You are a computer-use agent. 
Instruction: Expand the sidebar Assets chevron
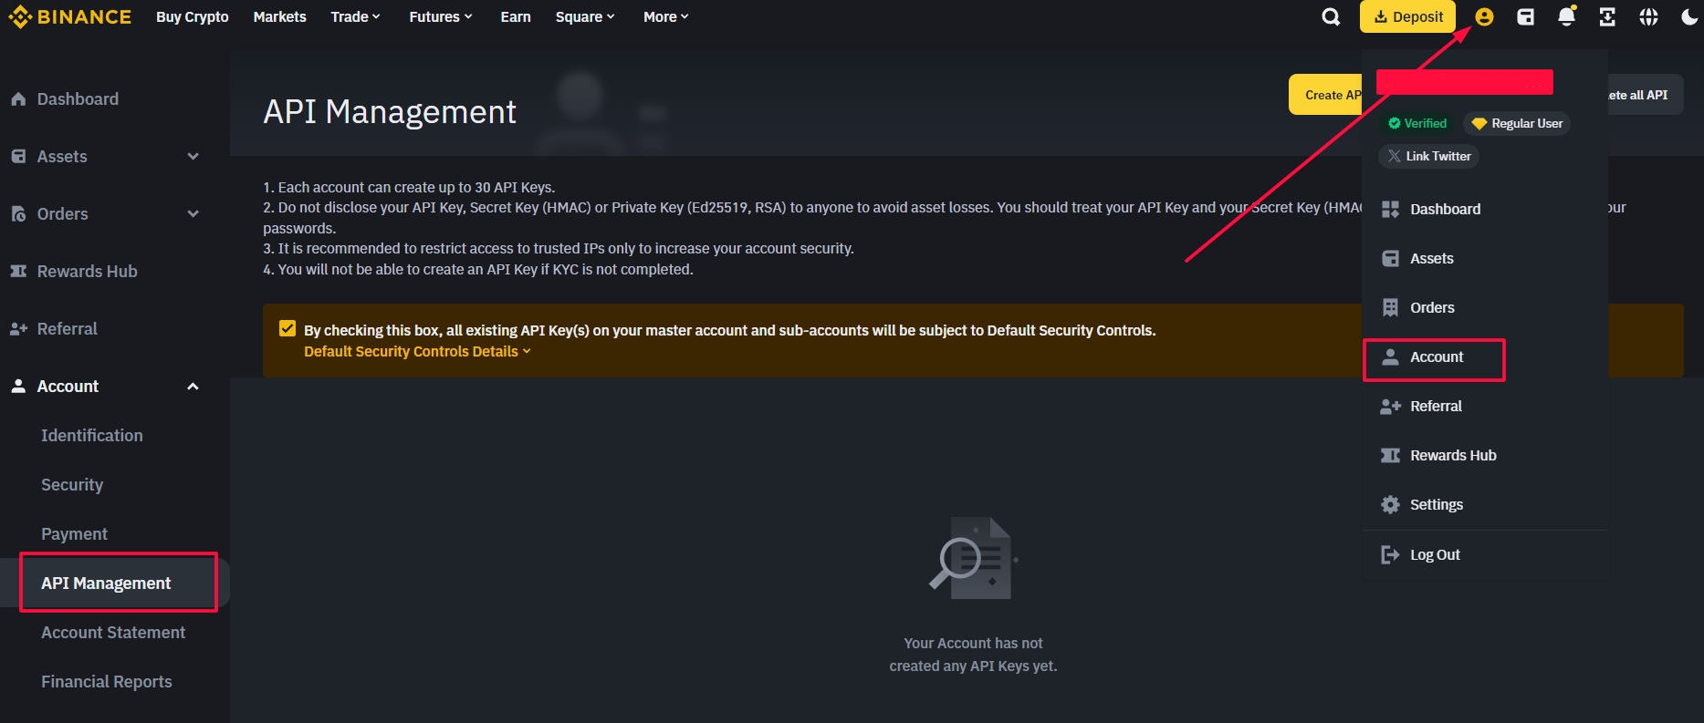click(193, 156)
